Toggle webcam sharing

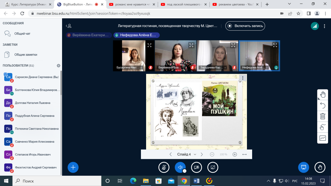[x=196, y=168]
